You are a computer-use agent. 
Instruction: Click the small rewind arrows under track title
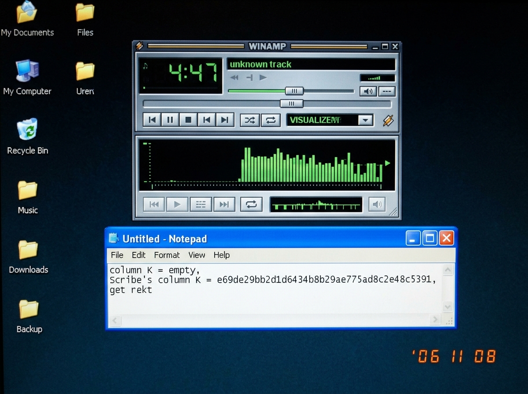point(235,77)
